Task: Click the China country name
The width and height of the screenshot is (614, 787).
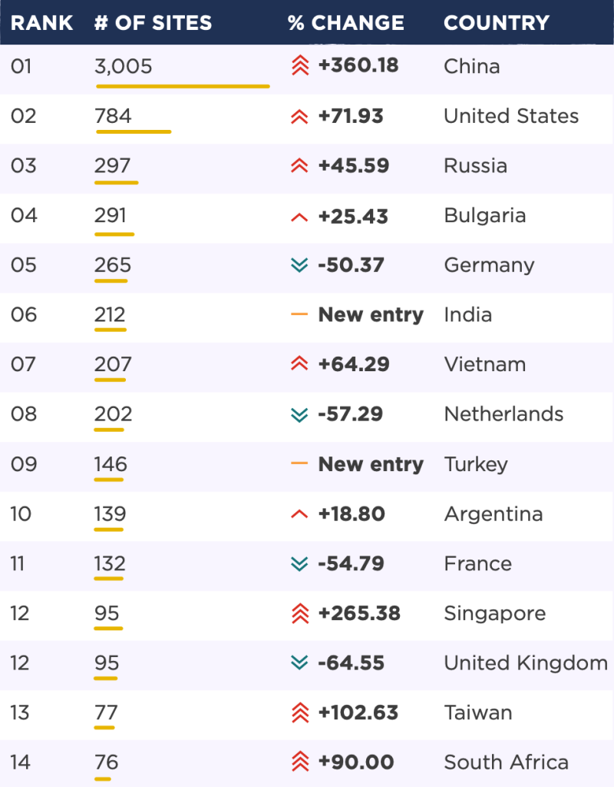Action: point(472,66)
